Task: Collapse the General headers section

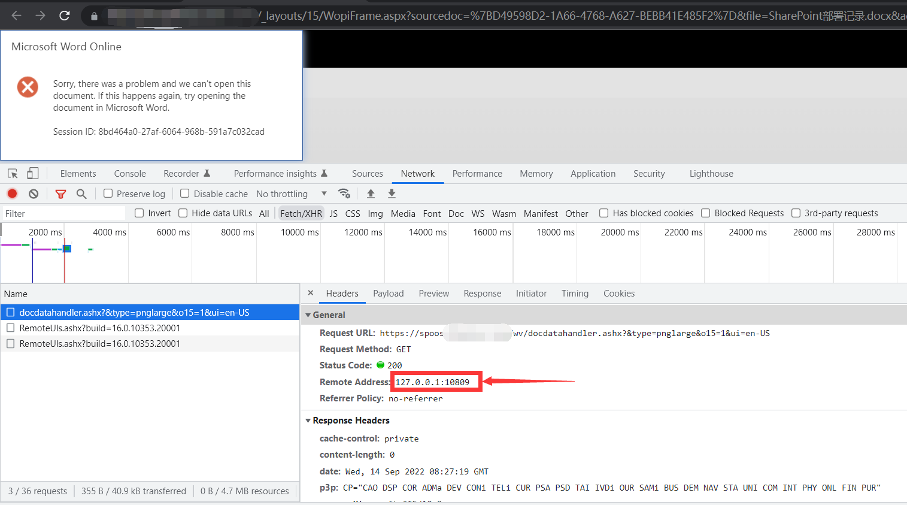Action: pyautogui.click(x=308, y=315)
